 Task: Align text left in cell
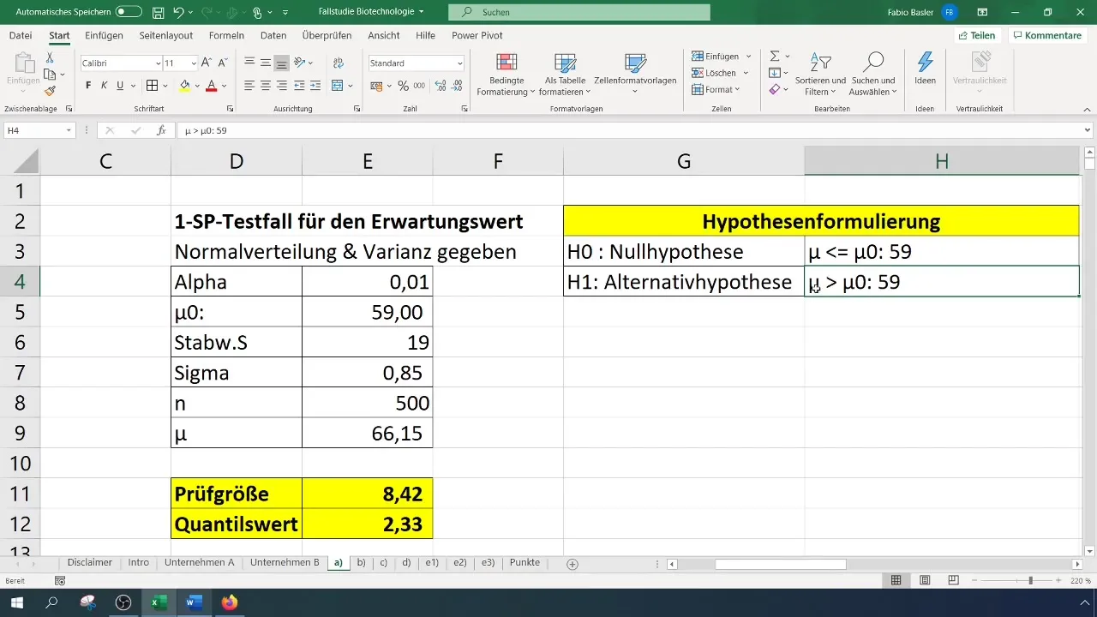249,86
